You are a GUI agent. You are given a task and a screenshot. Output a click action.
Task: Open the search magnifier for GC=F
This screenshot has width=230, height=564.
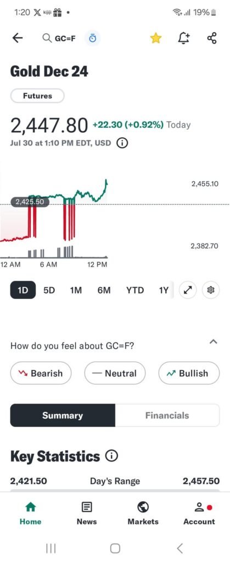pos(47,38)
